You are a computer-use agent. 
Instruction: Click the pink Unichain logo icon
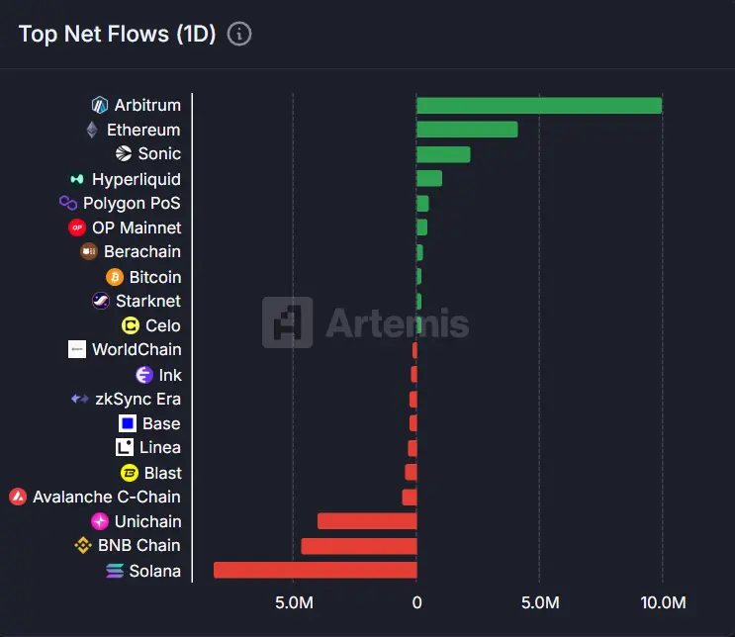coord(99,521)
